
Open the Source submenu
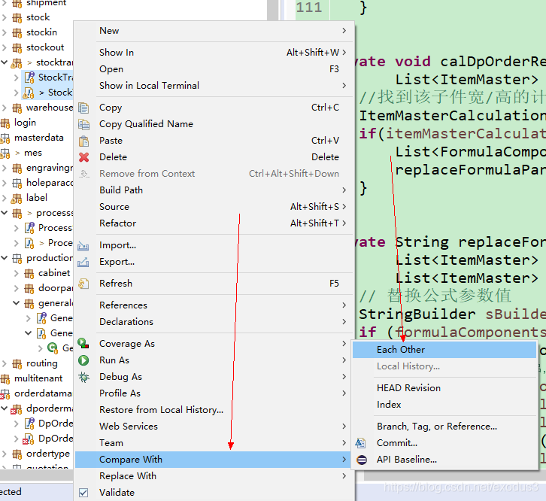pyautogui.click(x=214, y=207)
